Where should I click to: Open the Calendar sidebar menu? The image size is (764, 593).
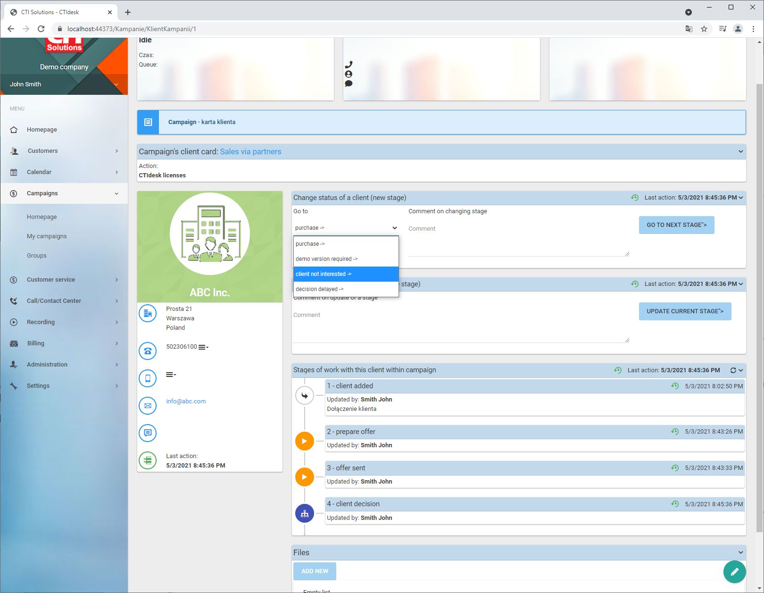point(64,172)
